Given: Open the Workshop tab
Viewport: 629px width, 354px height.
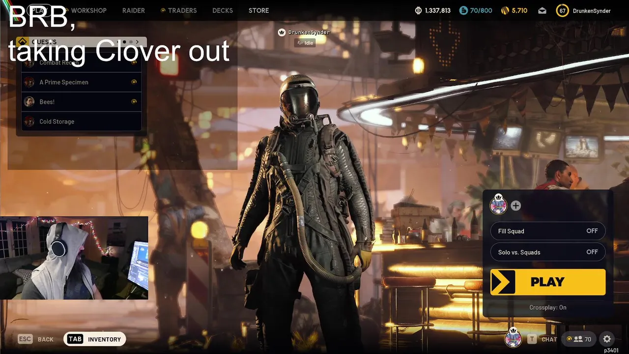Looking at the screenshot, I should pos(88,10).
